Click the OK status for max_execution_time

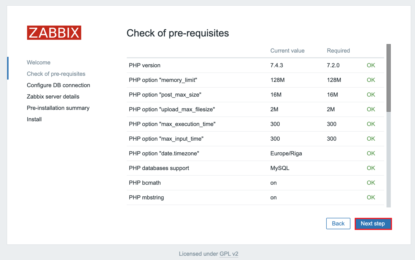pyautogui.click(x=371, y=124)
